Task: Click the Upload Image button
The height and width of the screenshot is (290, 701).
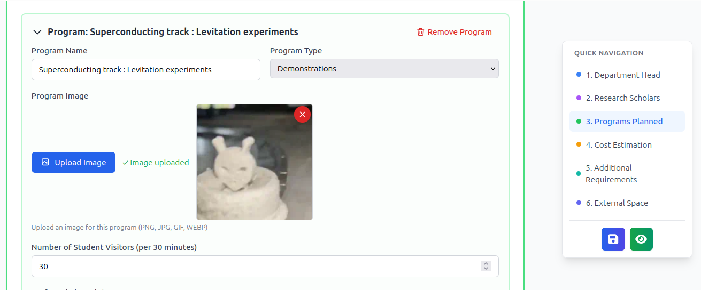Action: (x=73, y=163)
